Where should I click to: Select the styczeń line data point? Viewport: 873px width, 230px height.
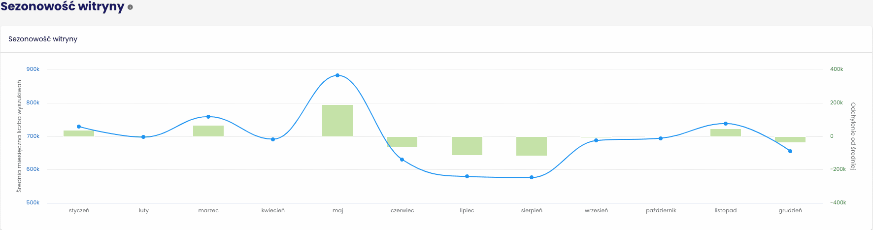[x=79, y=127]
